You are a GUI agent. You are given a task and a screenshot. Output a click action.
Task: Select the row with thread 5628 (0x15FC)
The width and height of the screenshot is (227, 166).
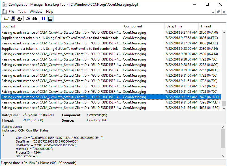click(x=111, y=108)
